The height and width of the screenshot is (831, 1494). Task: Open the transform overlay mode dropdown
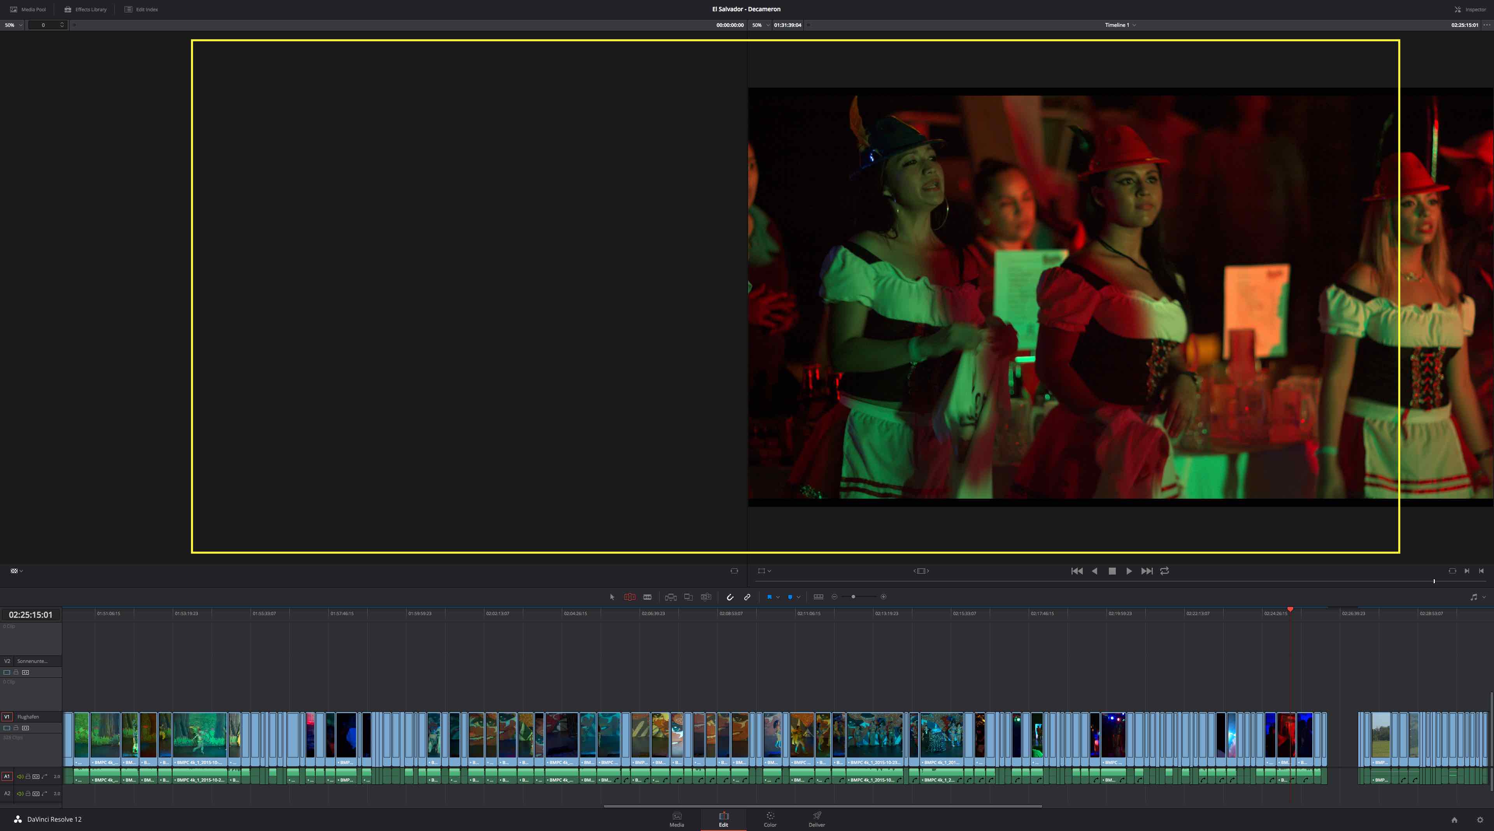coord(765,571)
